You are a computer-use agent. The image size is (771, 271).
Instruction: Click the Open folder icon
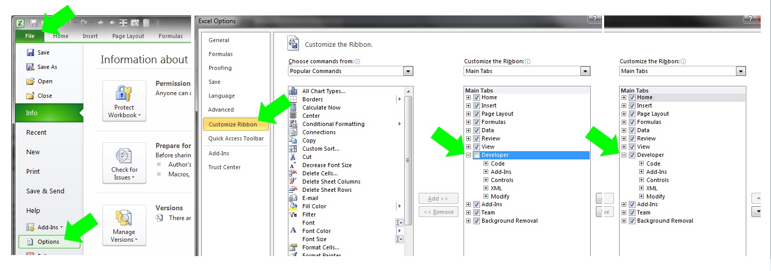pos(30,81)
